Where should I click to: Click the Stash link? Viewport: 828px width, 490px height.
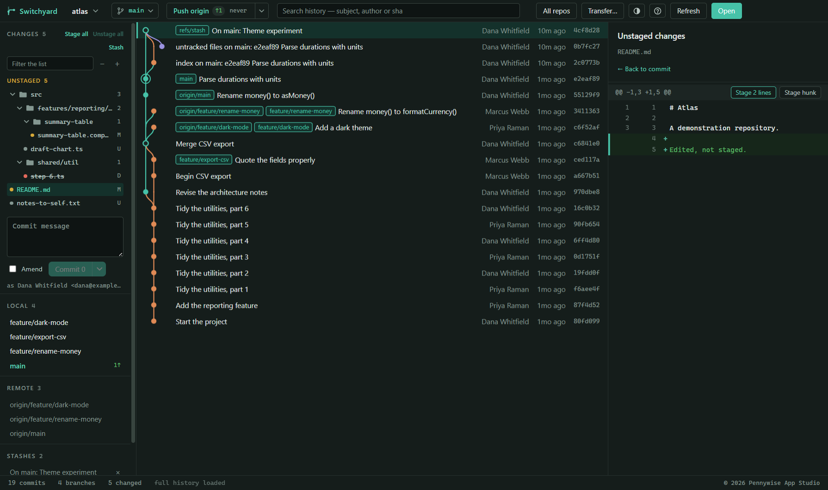116,47
